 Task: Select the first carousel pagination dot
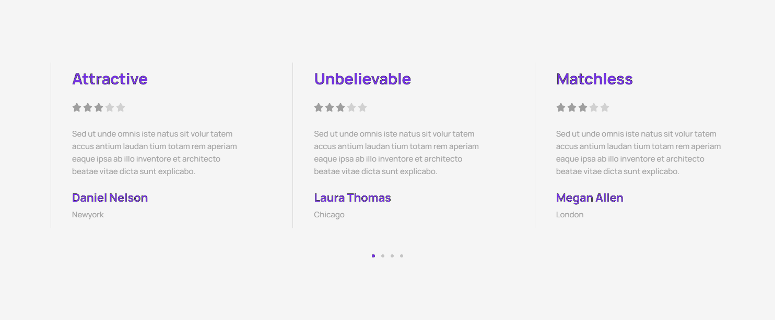[x=373, y=256]
